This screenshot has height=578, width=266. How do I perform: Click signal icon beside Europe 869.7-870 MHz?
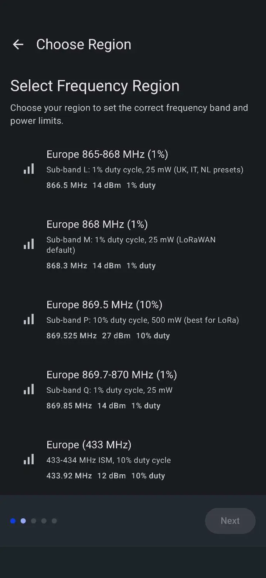coord(29,389)
